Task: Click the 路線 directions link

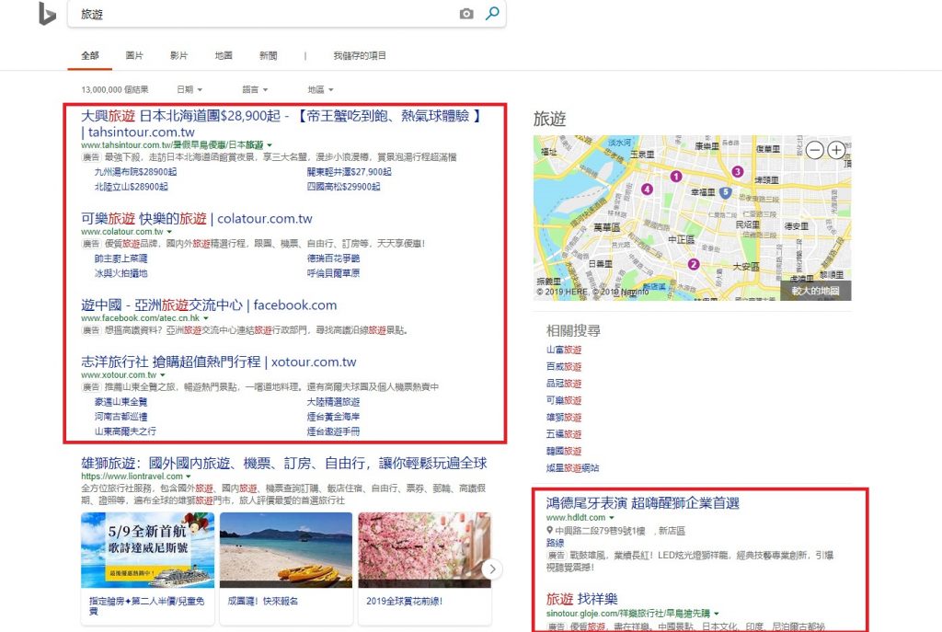Action: tap(555, 543)
